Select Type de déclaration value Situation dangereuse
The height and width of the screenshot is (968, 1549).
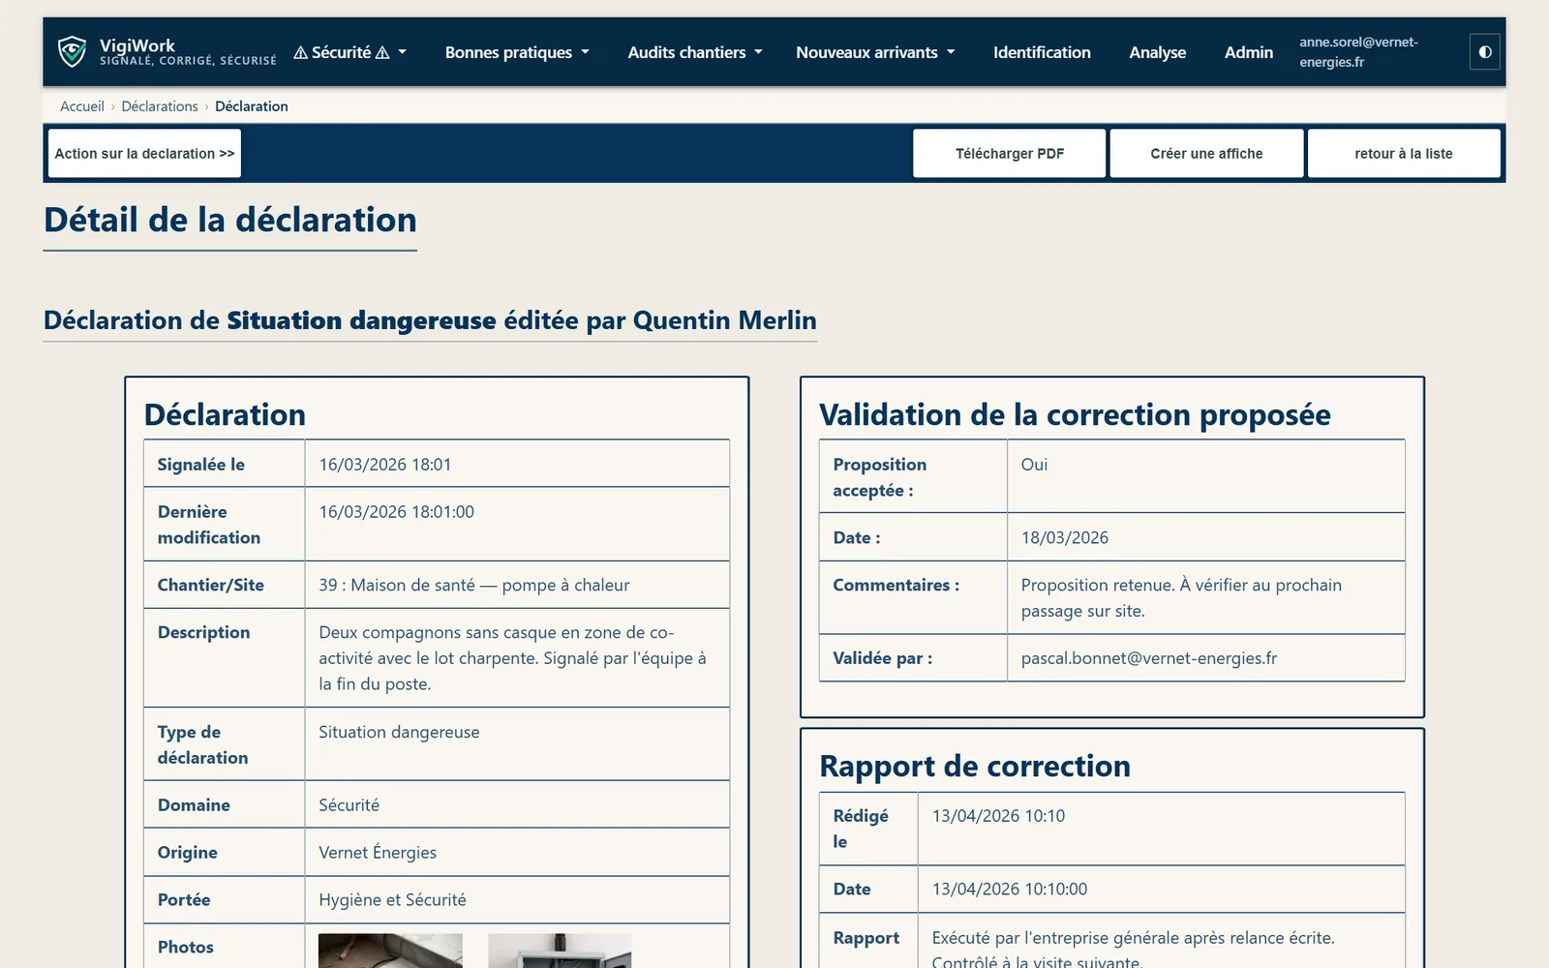click(399, 732)
